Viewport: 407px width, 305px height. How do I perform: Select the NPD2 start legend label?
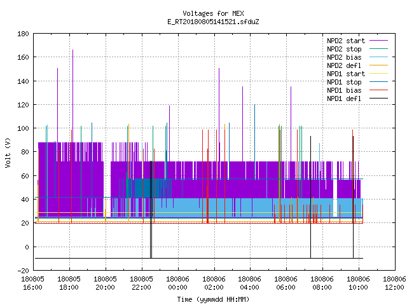(346, 41)
